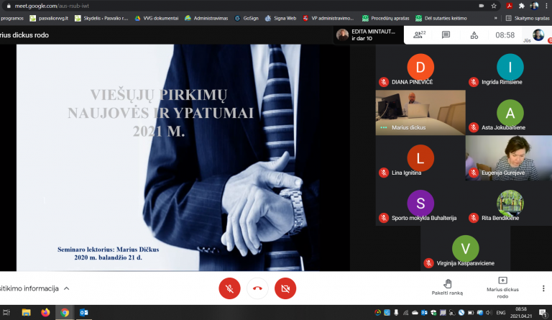Show the participants list (22 people)

click(x=419, y=35)
